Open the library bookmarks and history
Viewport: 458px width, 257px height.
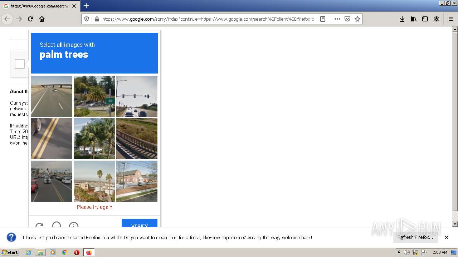(414, 19)
